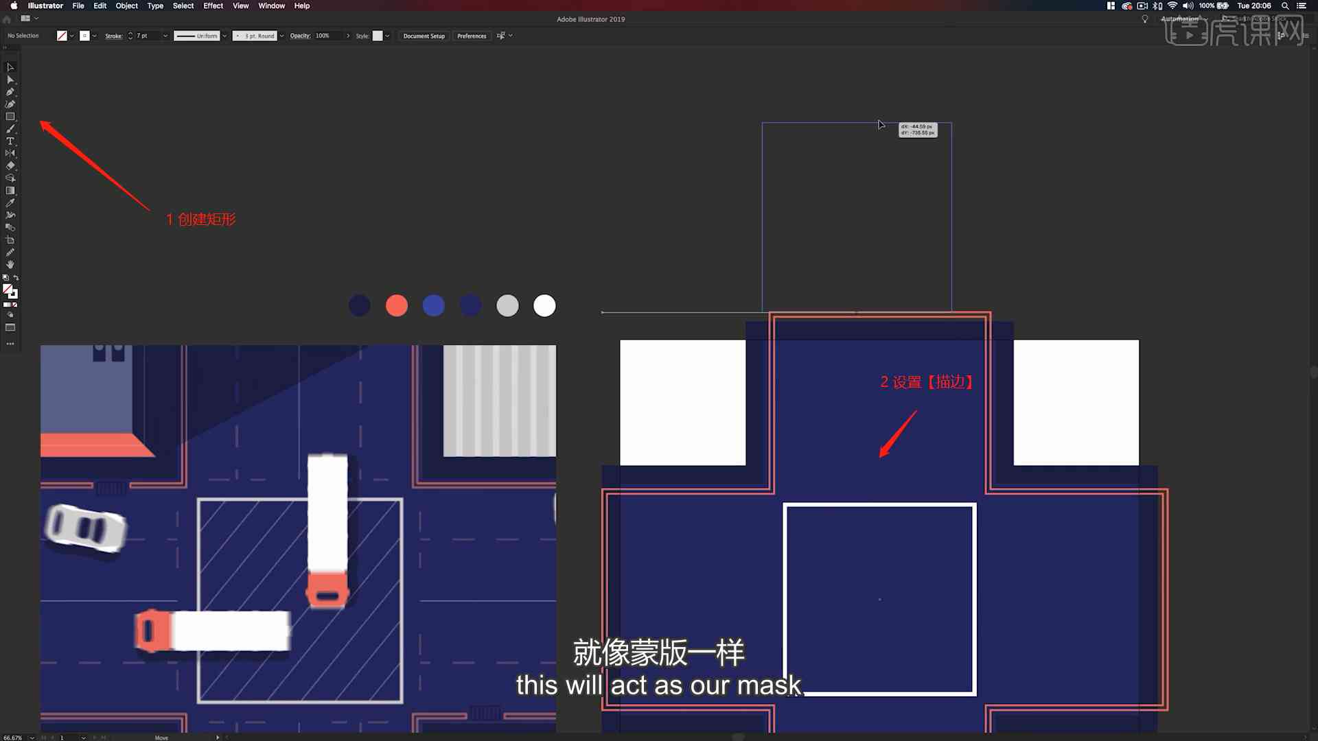Click the stroke weight stepper arrows
Screen dimensions: 1318x741
(130, 36)
